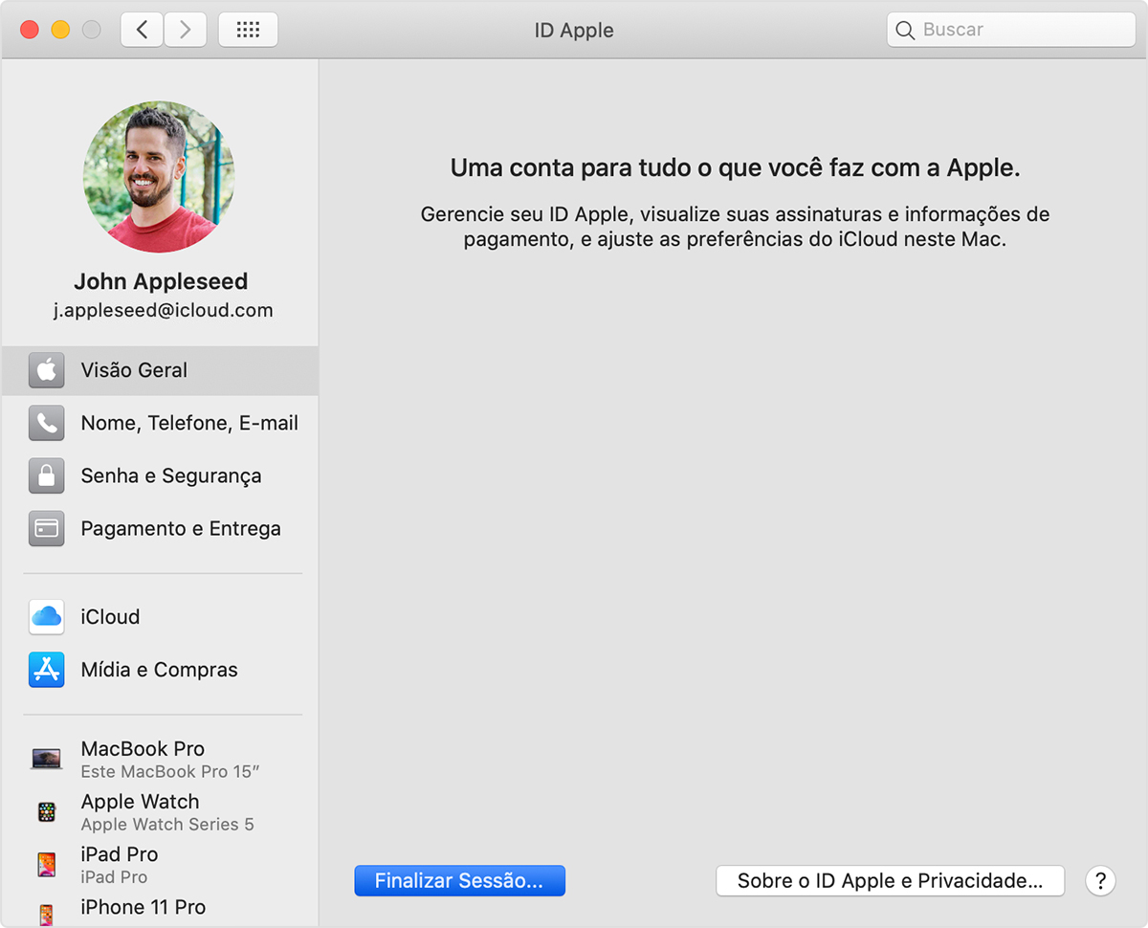Click the iPad Pro device icon
Viewport: 1148px width, 928px height.
coord(46,865)
